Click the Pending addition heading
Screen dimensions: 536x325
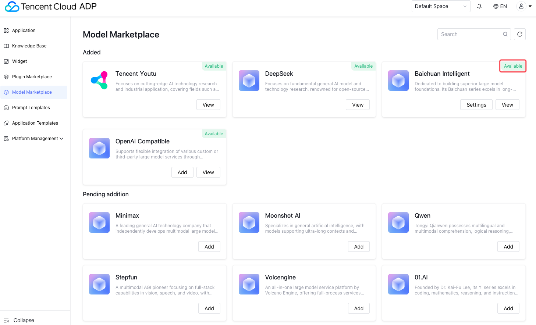point(106,194)
